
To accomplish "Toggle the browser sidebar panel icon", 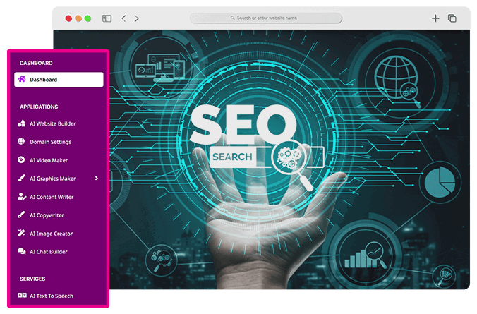I will coord(107,18).
